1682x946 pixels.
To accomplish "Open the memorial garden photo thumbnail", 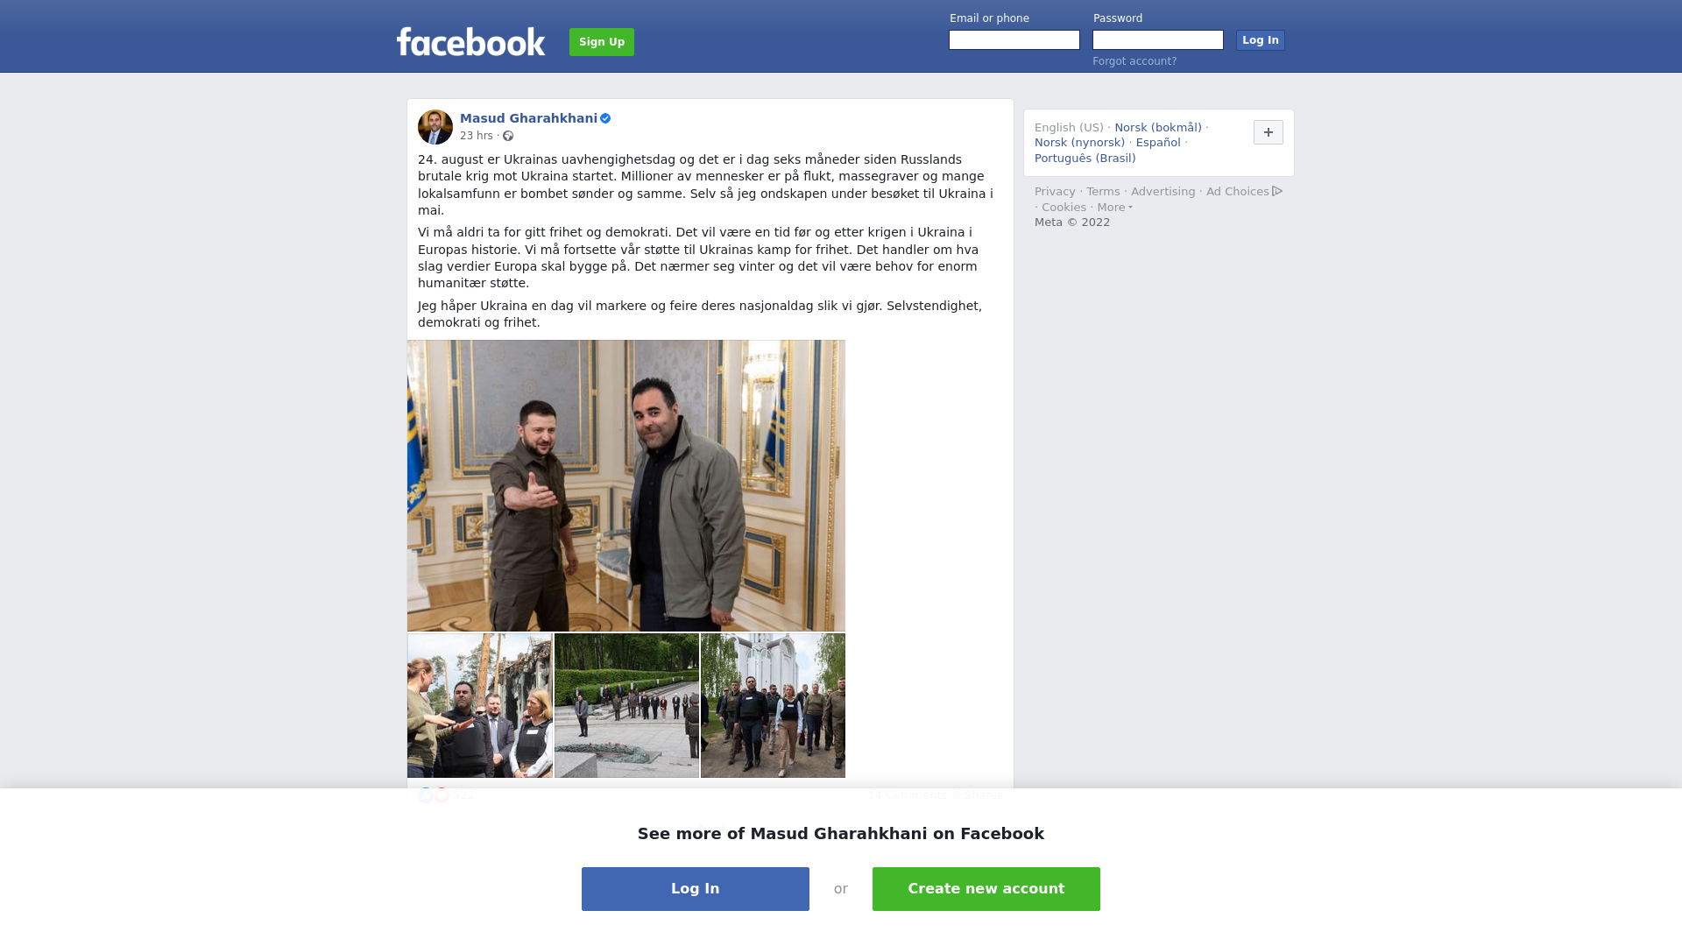I will pyautogui.click(x=626, y=706).
